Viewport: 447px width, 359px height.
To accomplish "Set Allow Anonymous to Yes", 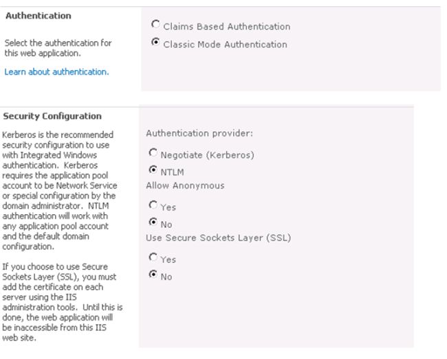I will pos(153,205).
